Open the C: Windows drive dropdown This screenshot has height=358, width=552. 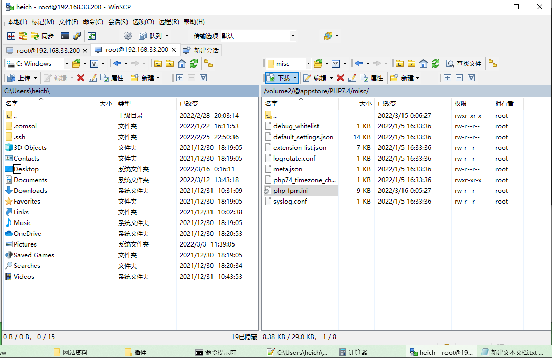click(x=67, y=63)
